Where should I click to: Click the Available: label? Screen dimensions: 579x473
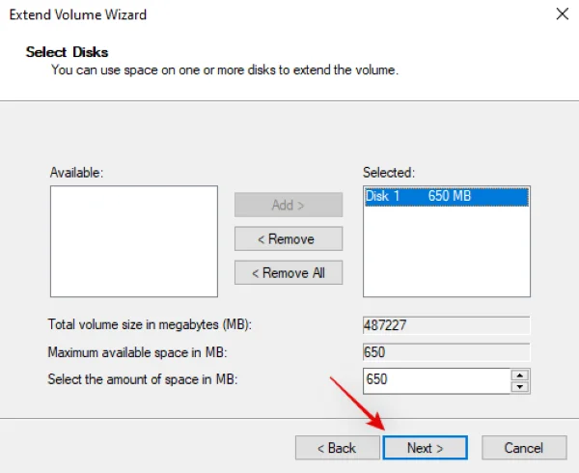pos(76,172)
